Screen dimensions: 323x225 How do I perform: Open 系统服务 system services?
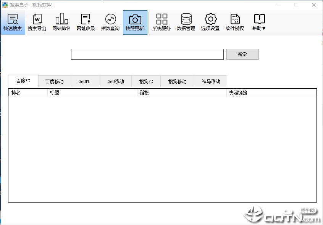tap(162, 22)
